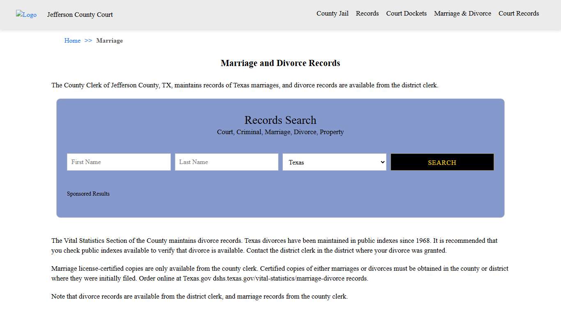Click inside the Last Name field

point(226,162)
